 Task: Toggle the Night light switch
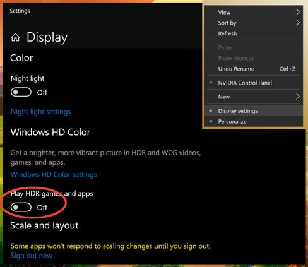(x=21, y=92)
